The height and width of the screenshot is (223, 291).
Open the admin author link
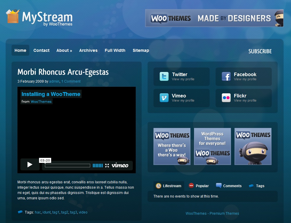tap(54, 81)
